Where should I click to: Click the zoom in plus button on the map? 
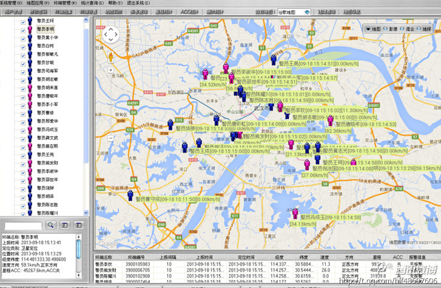(x=110, y=70)
